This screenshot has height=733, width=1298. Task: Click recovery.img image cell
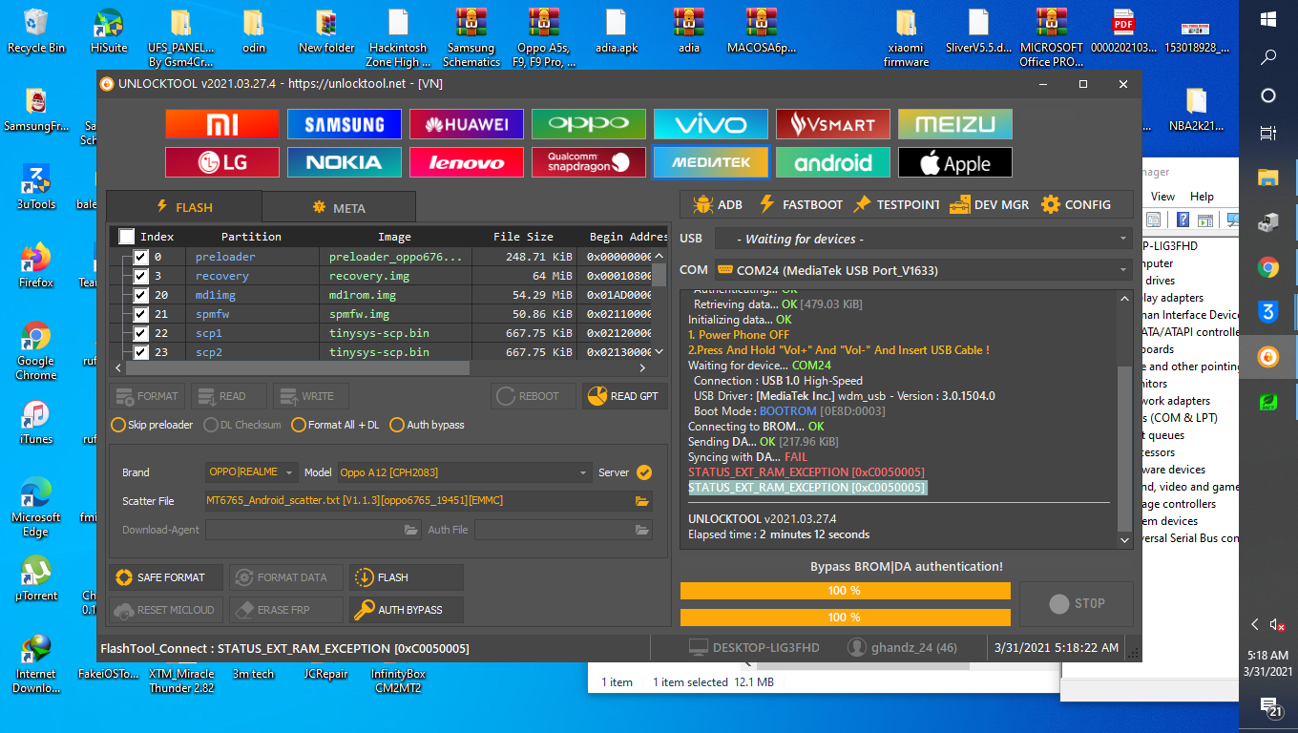pyautogui.click(x=394, y=276)
